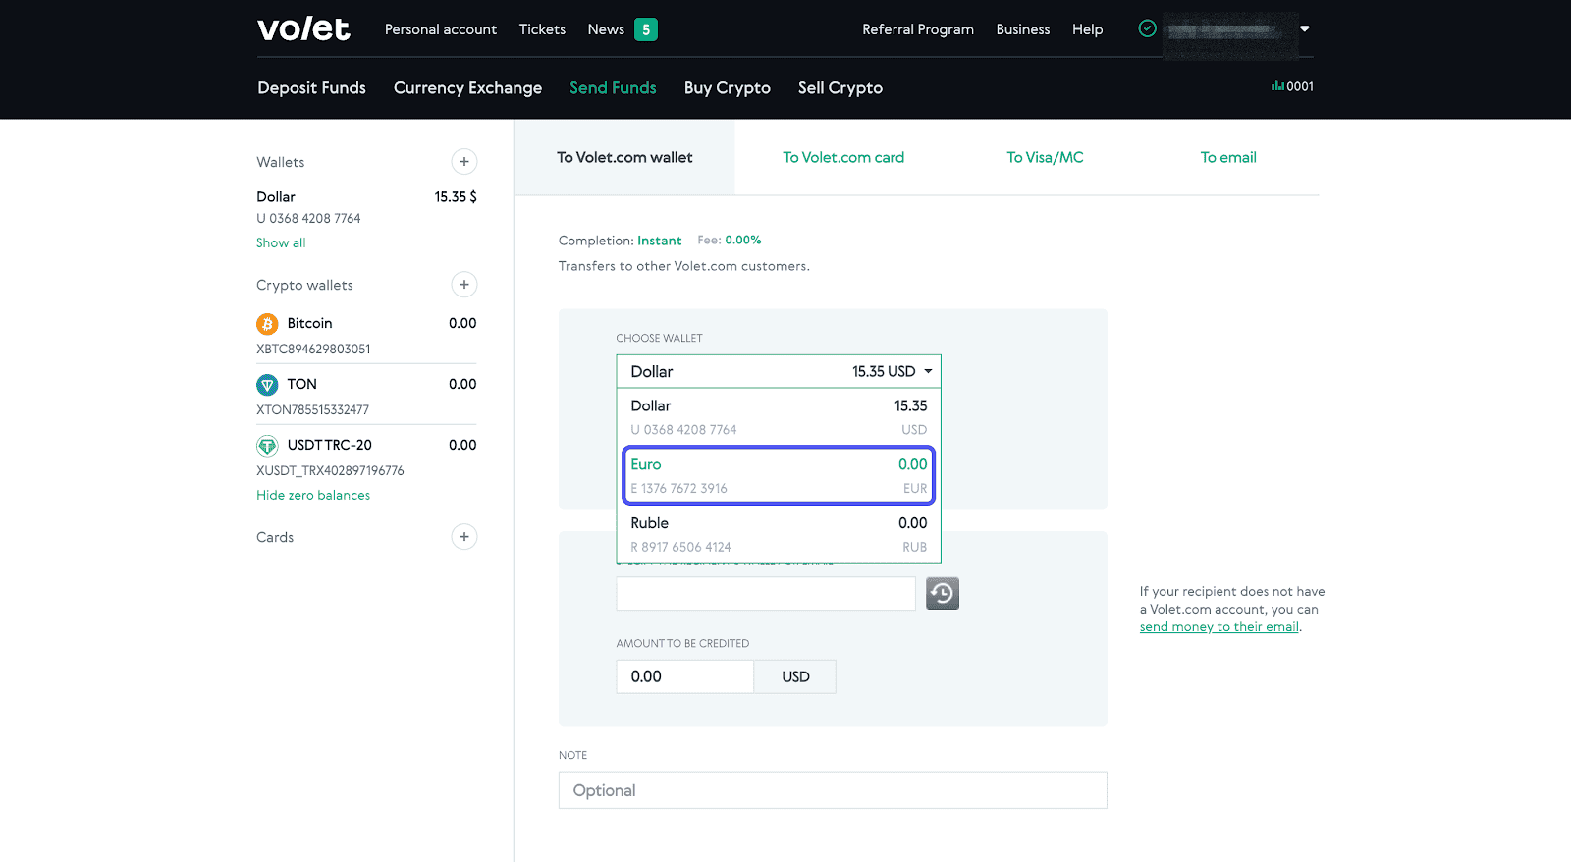Go to Buy Crypto
The height and width of the screenshot is (862, 1571).
coord(728,88)
